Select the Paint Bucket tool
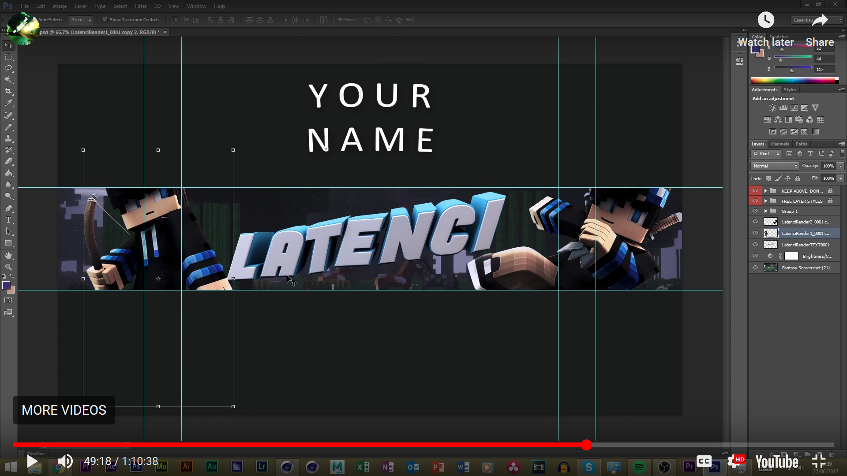Screen dimensions: 847x476 coord(8,173)
